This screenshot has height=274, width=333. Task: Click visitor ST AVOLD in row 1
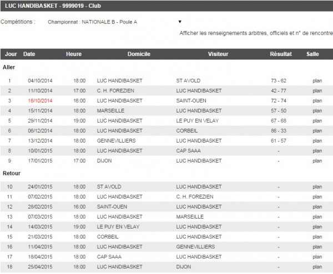tap(188, 80)
